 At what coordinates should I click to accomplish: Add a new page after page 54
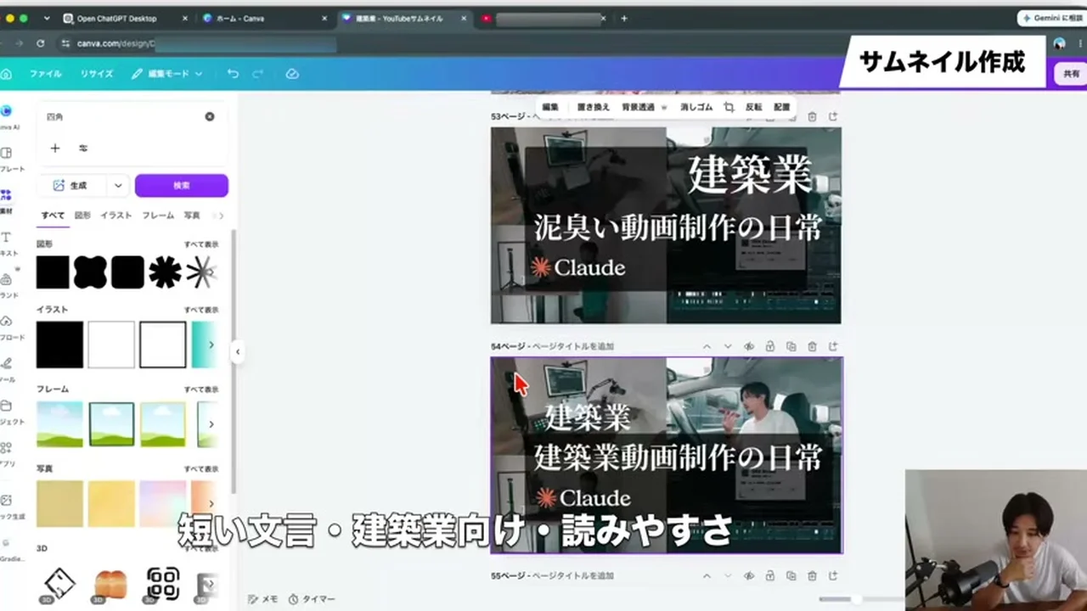tap(833, 346)
